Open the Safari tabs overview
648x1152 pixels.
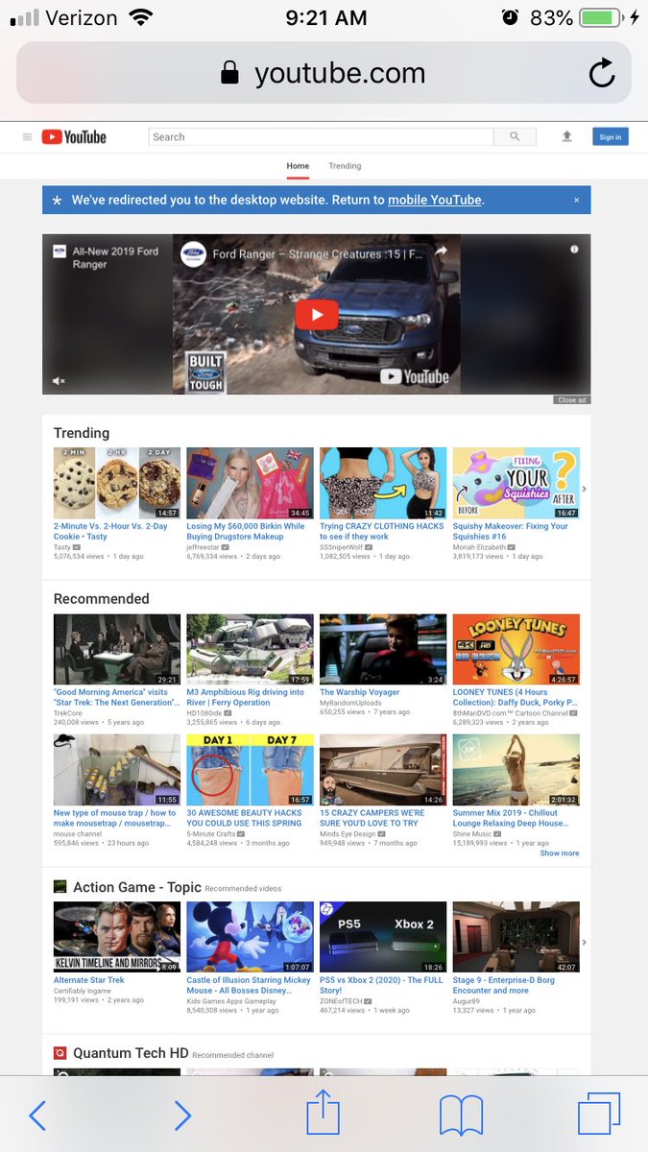[599, 1115]
